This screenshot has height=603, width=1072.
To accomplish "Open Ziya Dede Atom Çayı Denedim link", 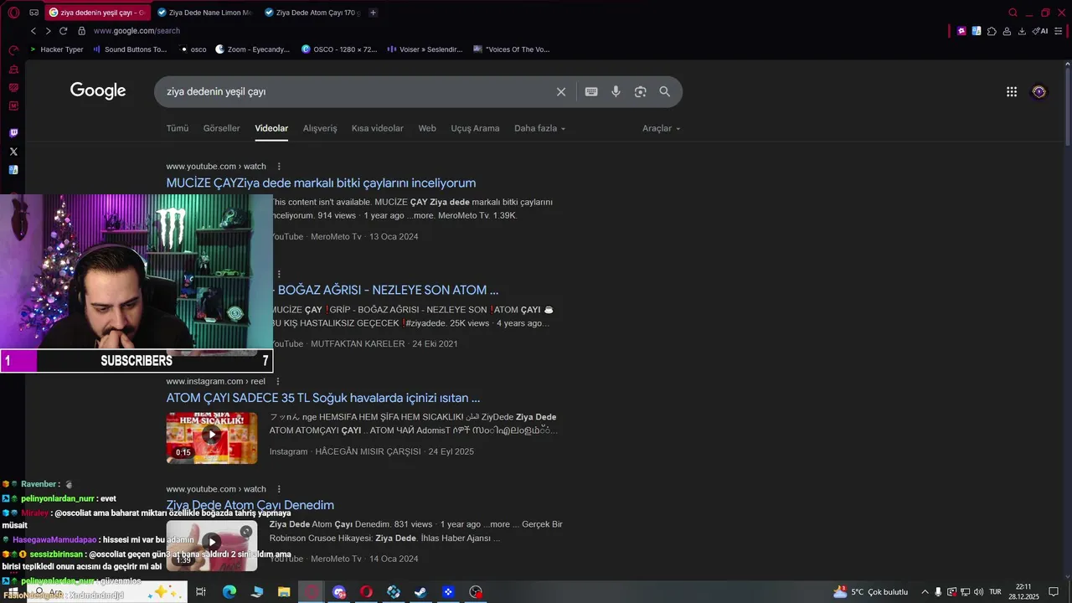I will point(250,505).
